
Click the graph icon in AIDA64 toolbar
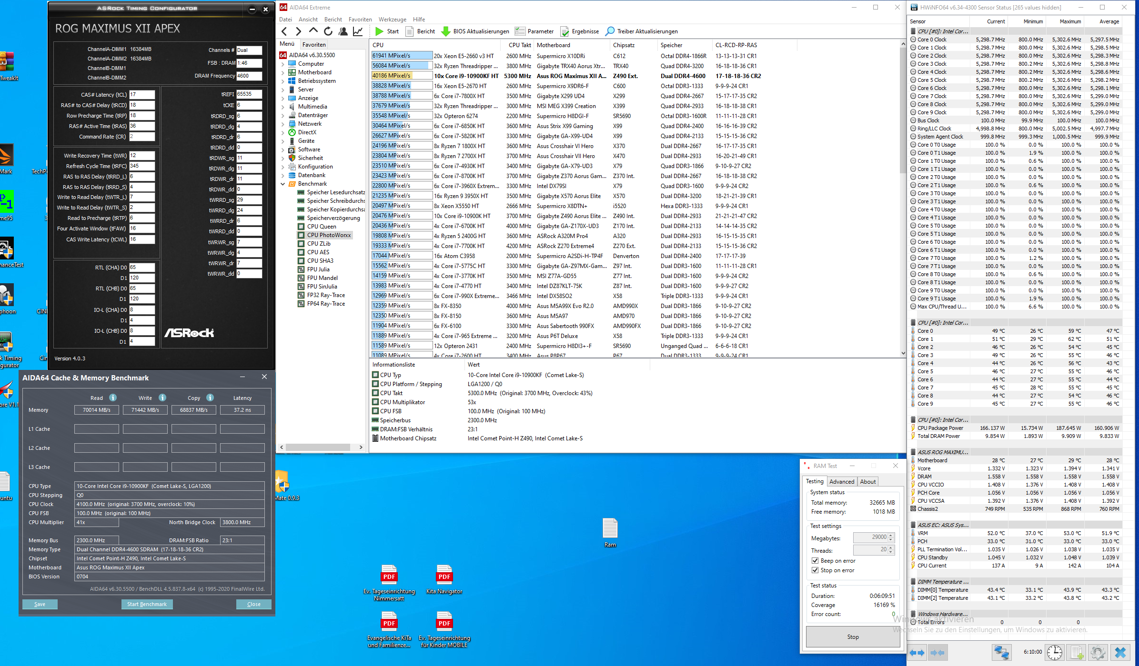coord(358,31)
